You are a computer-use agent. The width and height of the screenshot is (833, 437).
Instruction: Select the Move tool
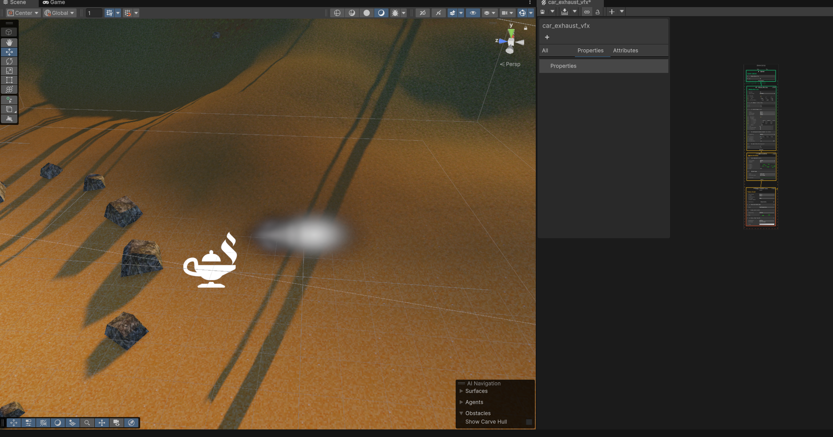coord(9,52)
